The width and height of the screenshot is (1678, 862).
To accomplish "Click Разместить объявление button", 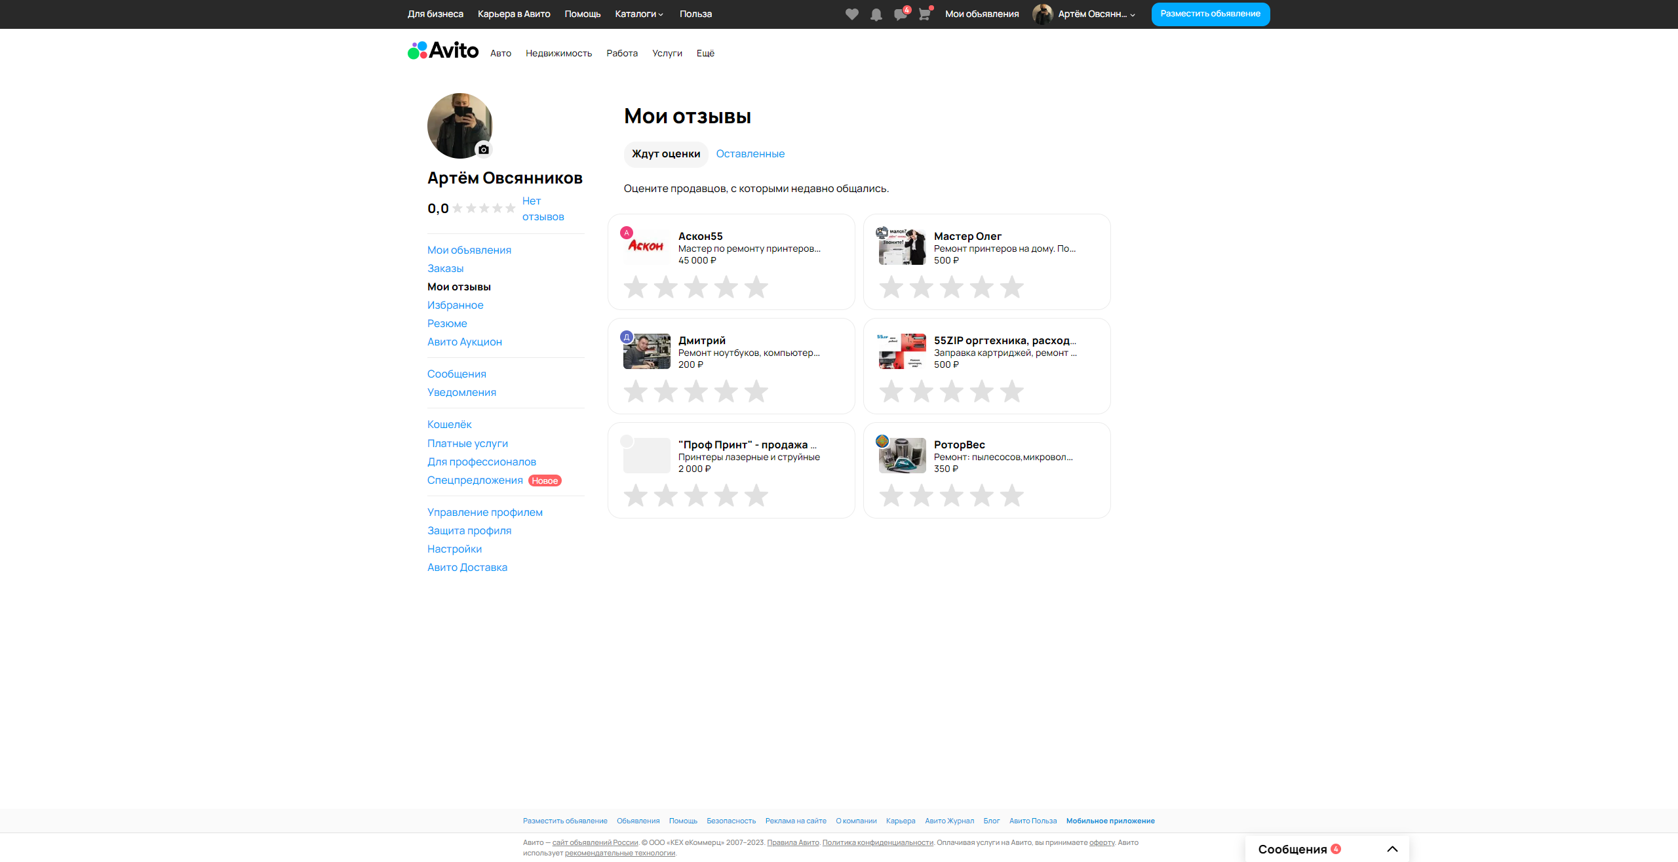I will pos(1211,14).
